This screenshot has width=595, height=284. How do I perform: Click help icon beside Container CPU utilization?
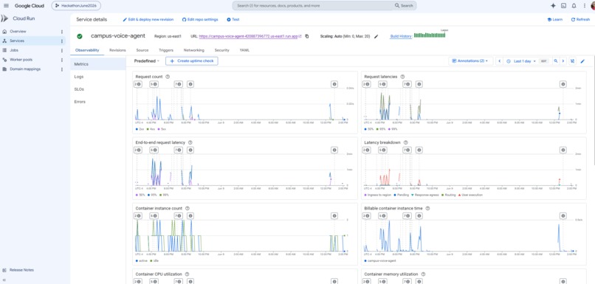click(187, 274)
